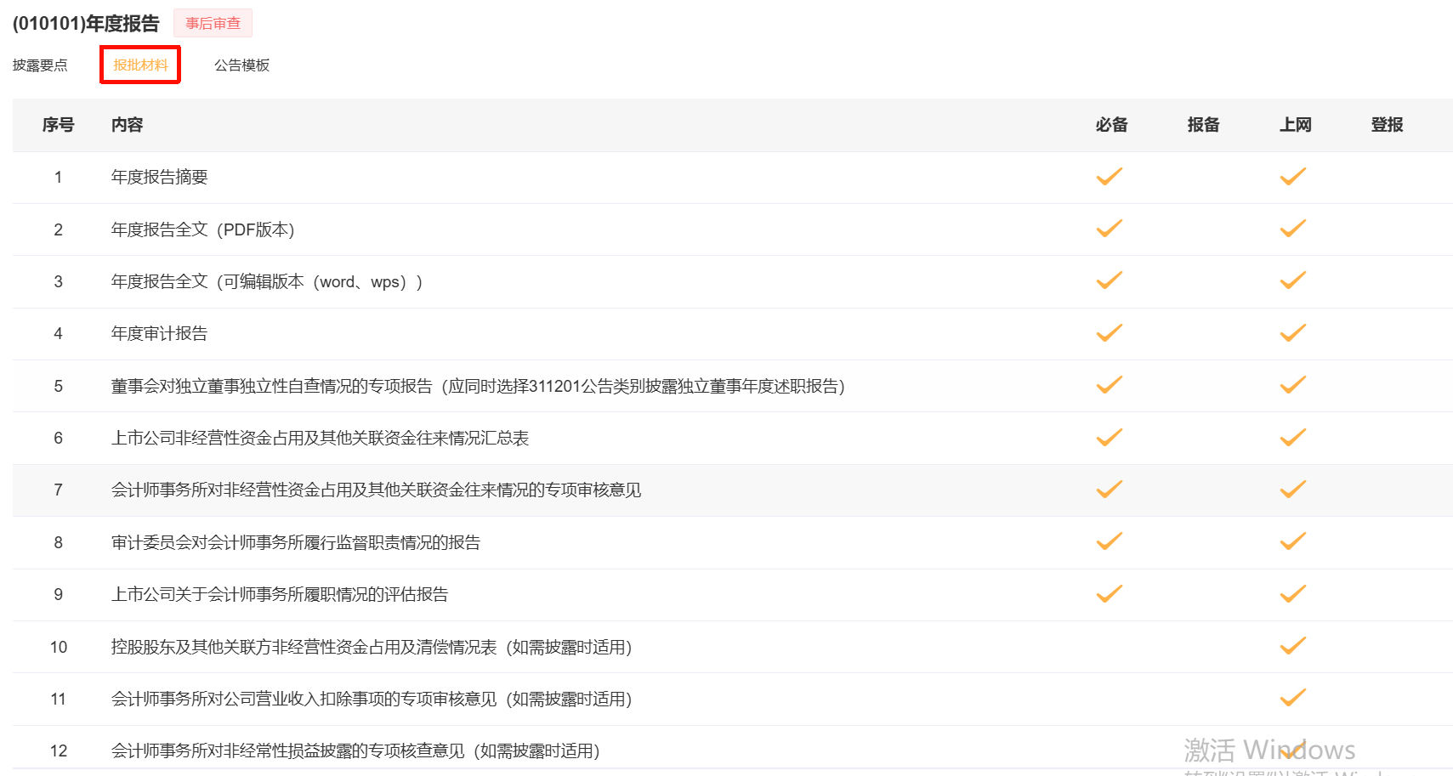Click 上网 checkmark in row 9 评估报告
Image resolution: width=1453 pixels, height=776 pixels.
click(x=1292, y=594)
